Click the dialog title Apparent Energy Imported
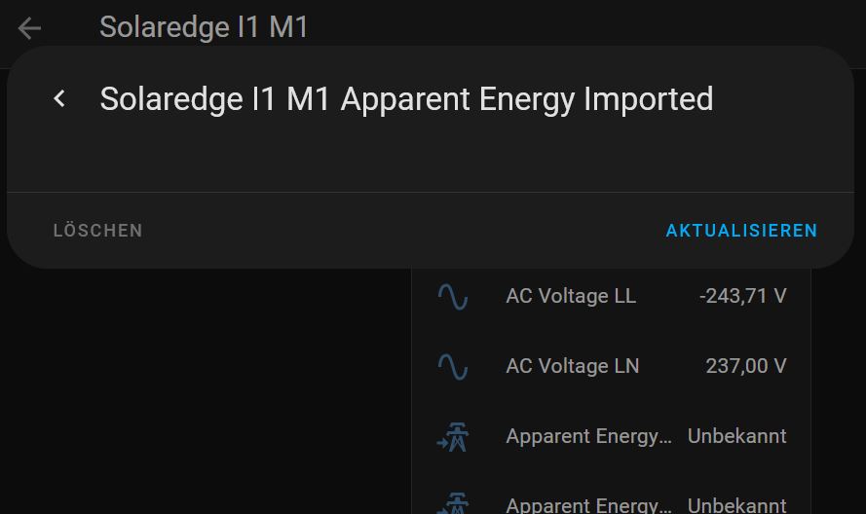This screenshot has height=514, width=866. pos(527,99)
